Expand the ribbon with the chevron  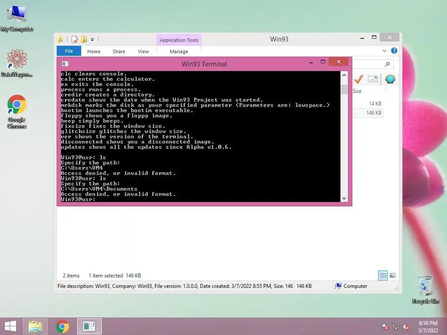coord(384,51)
